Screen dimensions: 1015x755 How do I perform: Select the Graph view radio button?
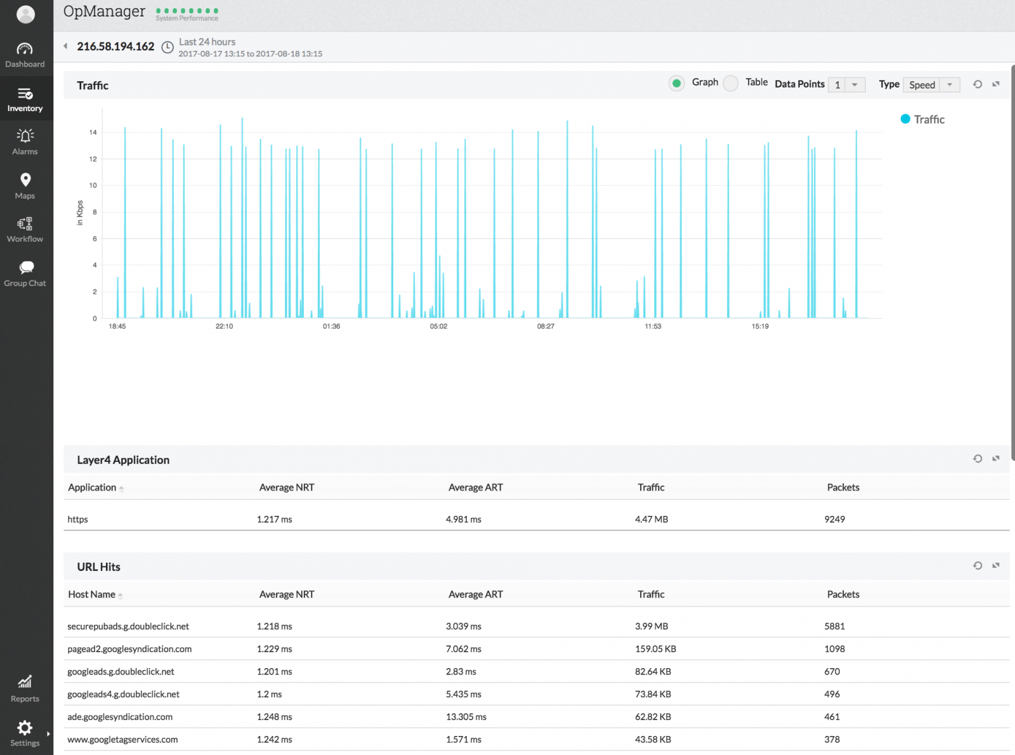(677, 83)
